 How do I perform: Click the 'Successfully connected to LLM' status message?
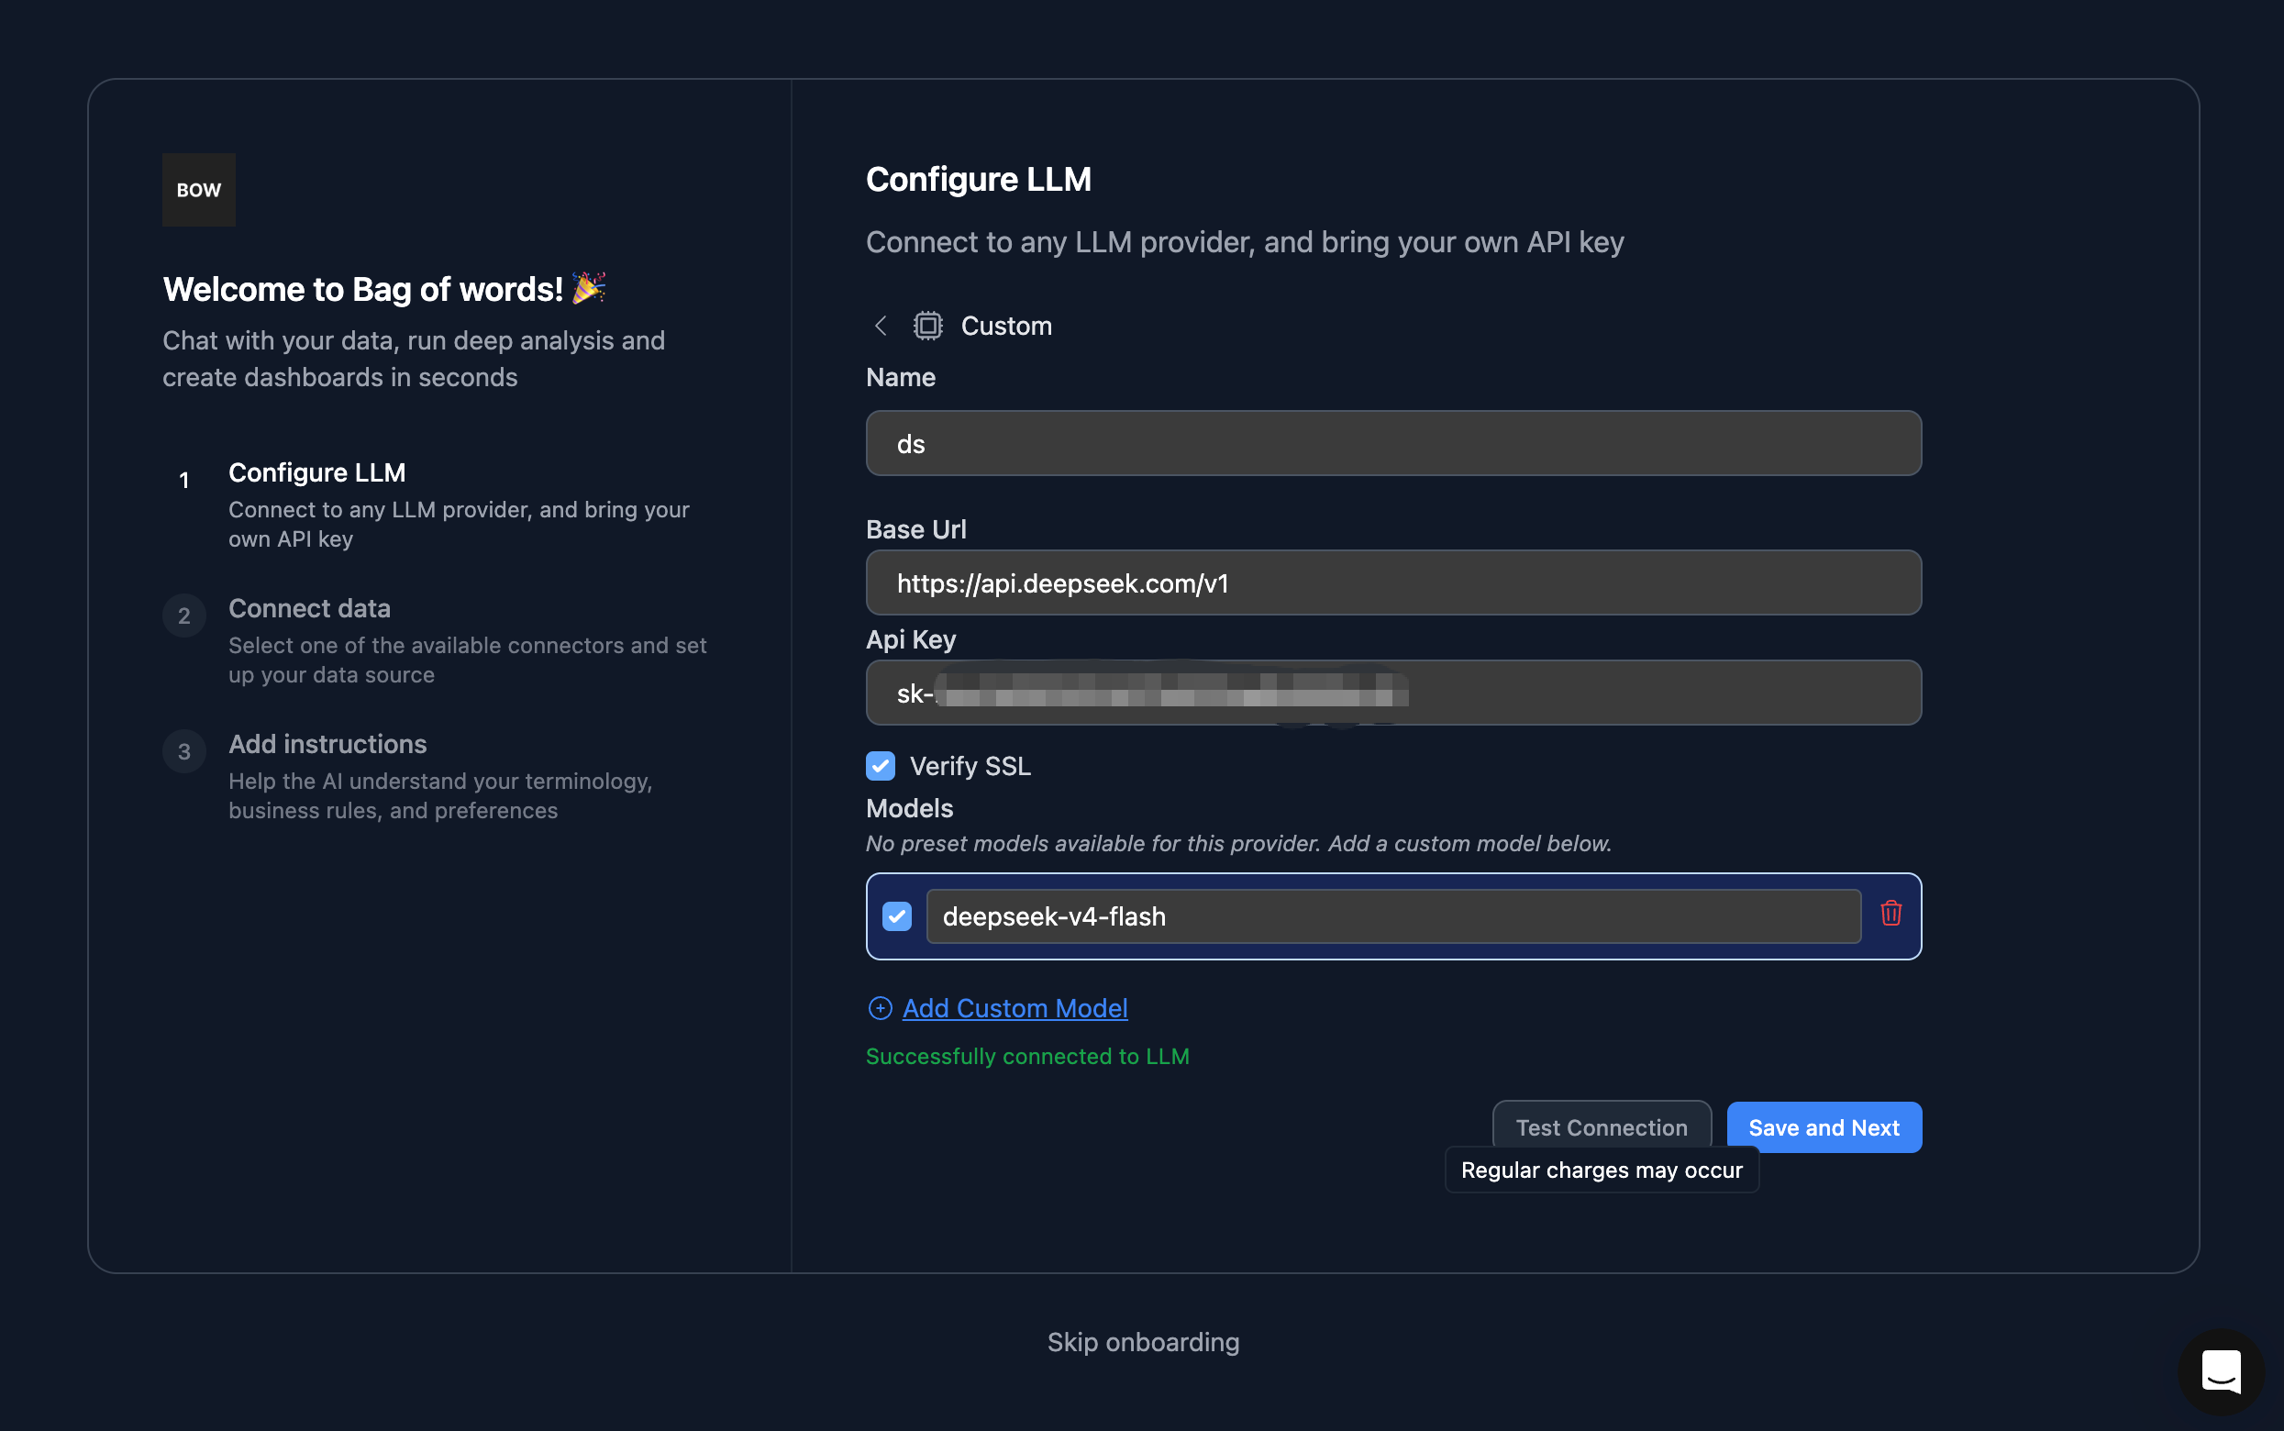(x=1026, y=1056)
